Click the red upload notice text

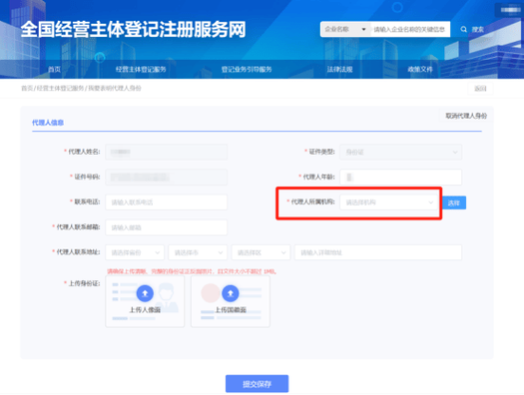[x=192, y=271]
